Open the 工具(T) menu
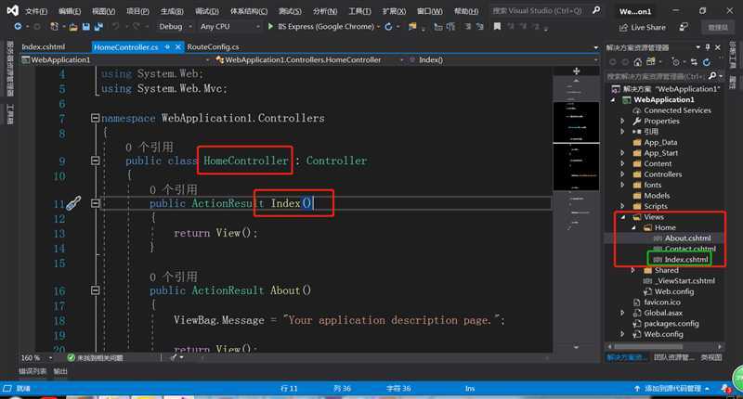Image resolution: width=743 pixels, height=399 pixels. click(x=359, y=11)
